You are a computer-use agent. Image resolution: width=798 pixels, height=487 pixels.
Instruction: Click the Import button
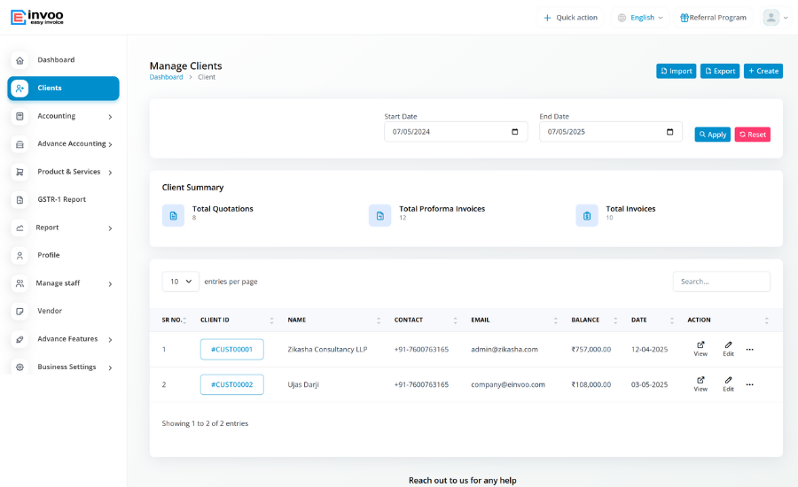676,71
